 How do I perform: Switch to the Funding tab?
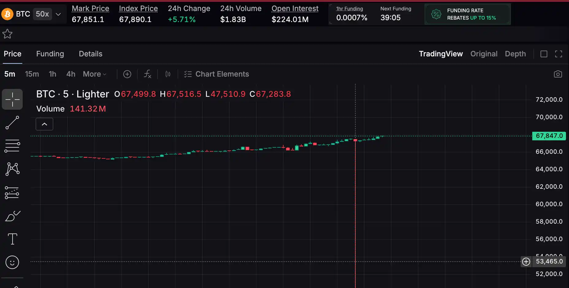50,54
